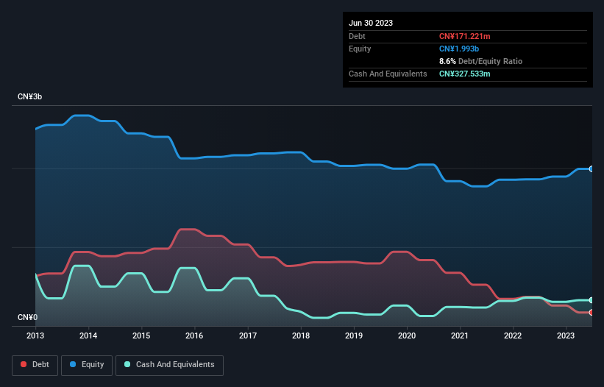Click the 2019 x-axis label

coord(354,335)
